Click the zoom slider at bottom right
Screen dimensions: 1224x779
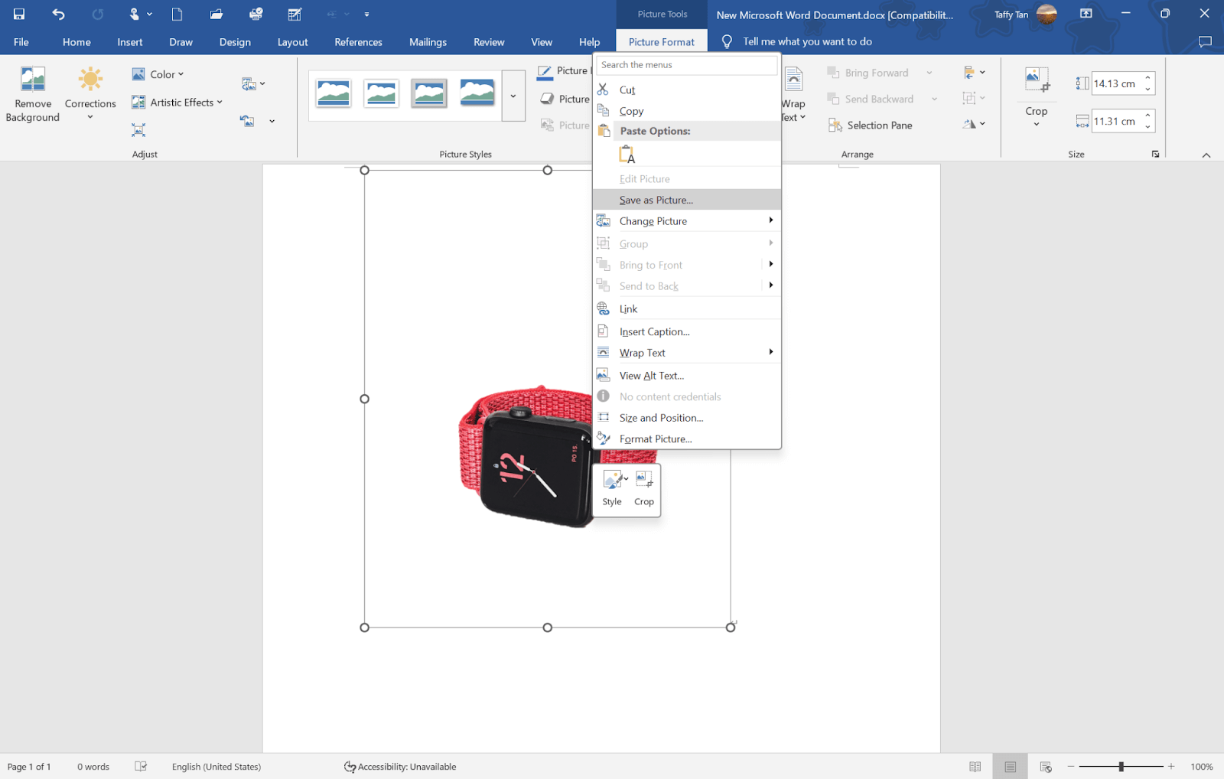click(1120, 766)
